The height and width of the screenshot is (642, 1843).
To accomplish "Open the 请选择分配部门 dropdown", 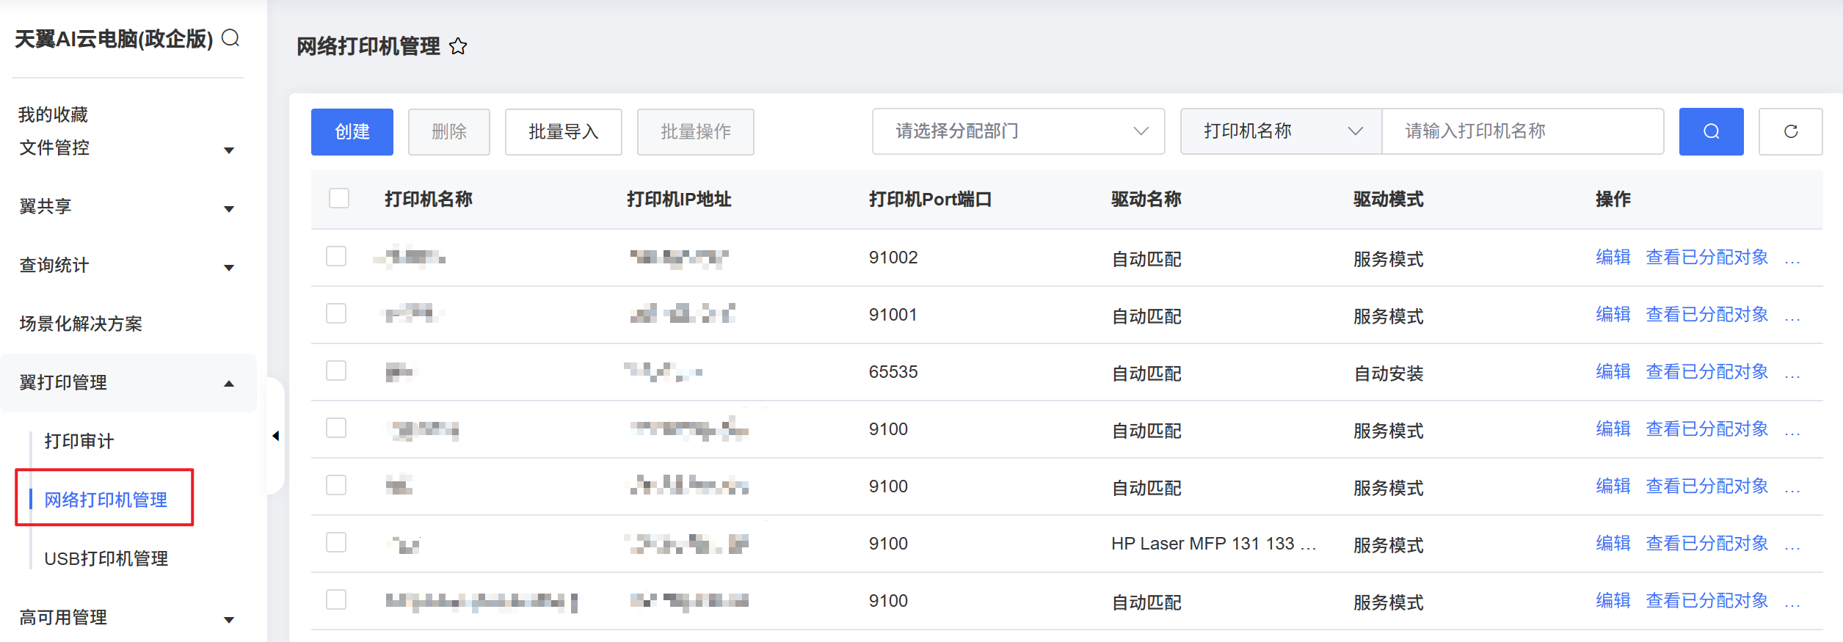I will 1017,131.
